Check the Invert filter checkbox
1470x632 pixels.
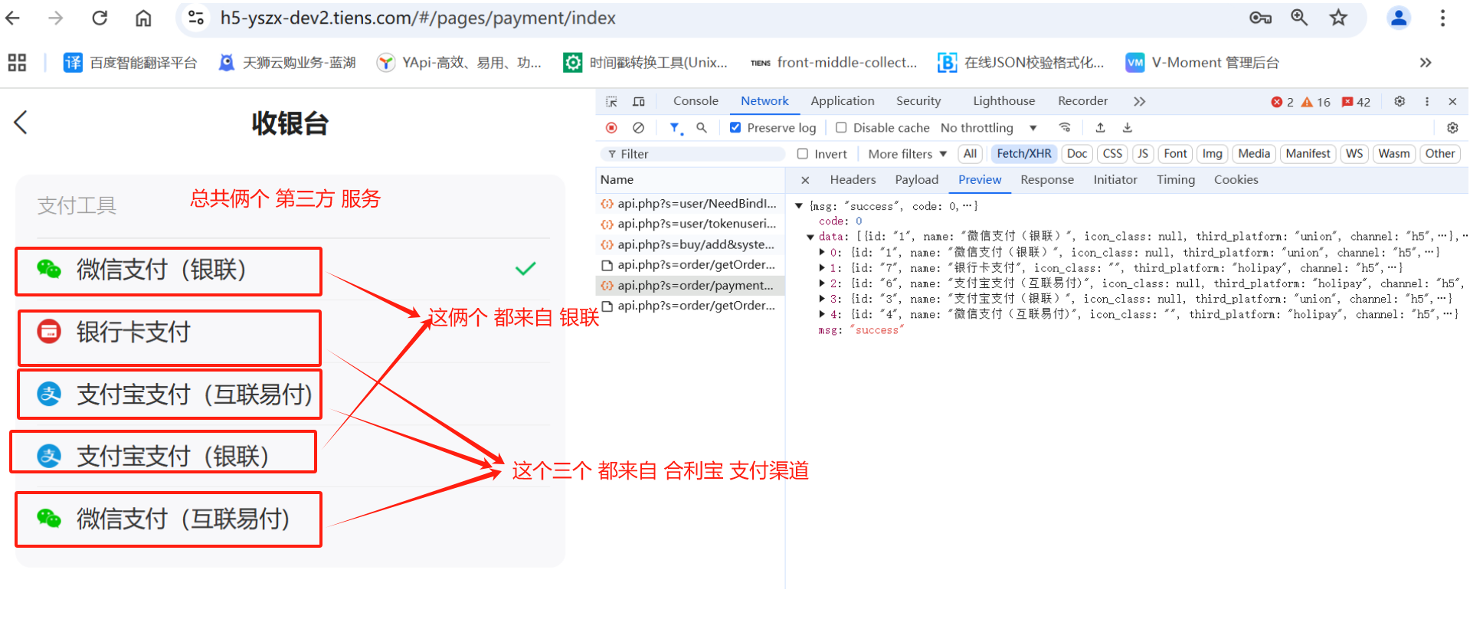pos(803,154)
